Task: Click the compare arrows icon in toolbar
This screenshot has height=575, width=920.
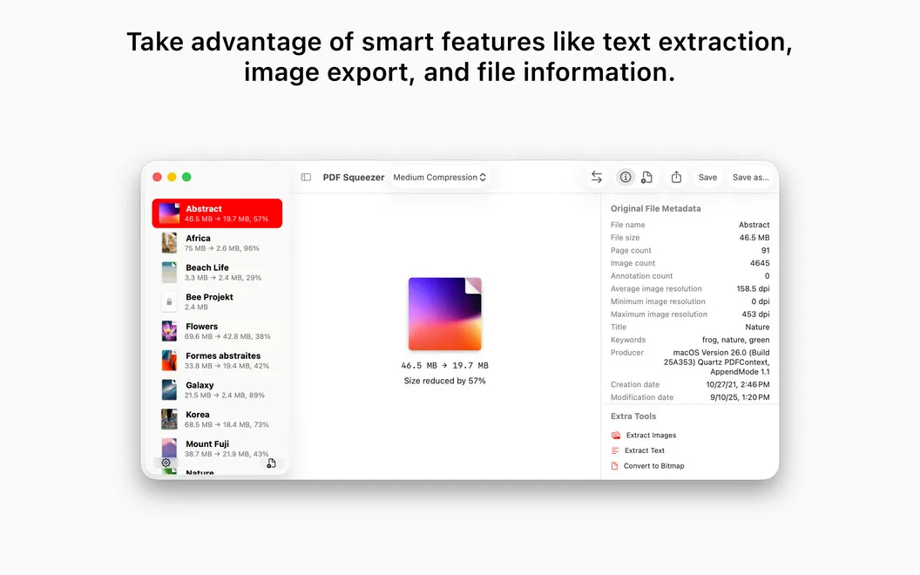Action: click(596, 177)
